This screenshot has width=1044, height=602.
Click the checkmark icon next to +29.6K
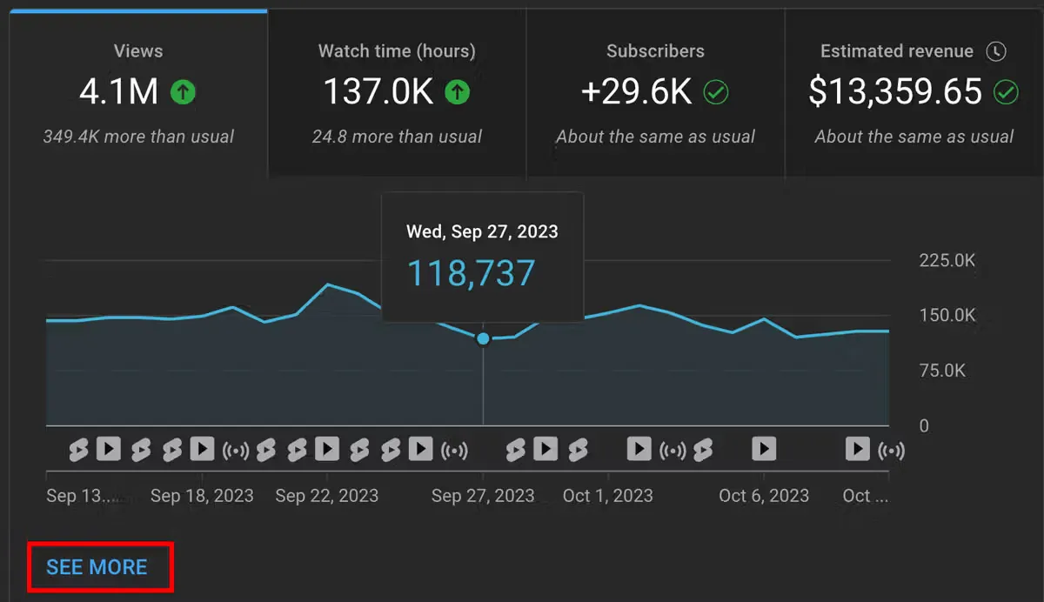pos(716,92)
